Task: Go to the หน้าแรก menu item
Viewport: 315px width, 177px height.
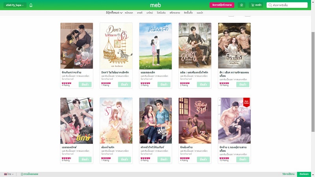Action: pos(129,13)
